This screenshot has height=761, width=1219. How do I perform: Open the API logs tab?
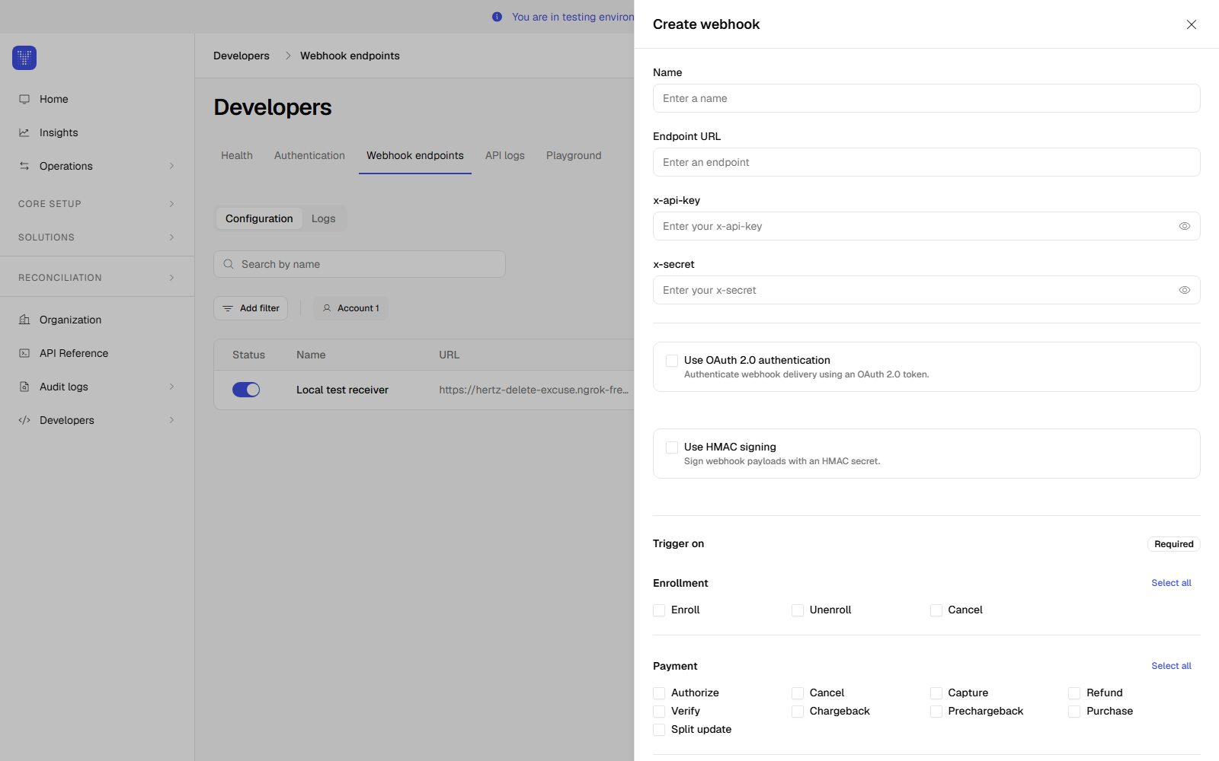[x=505, y=155]
